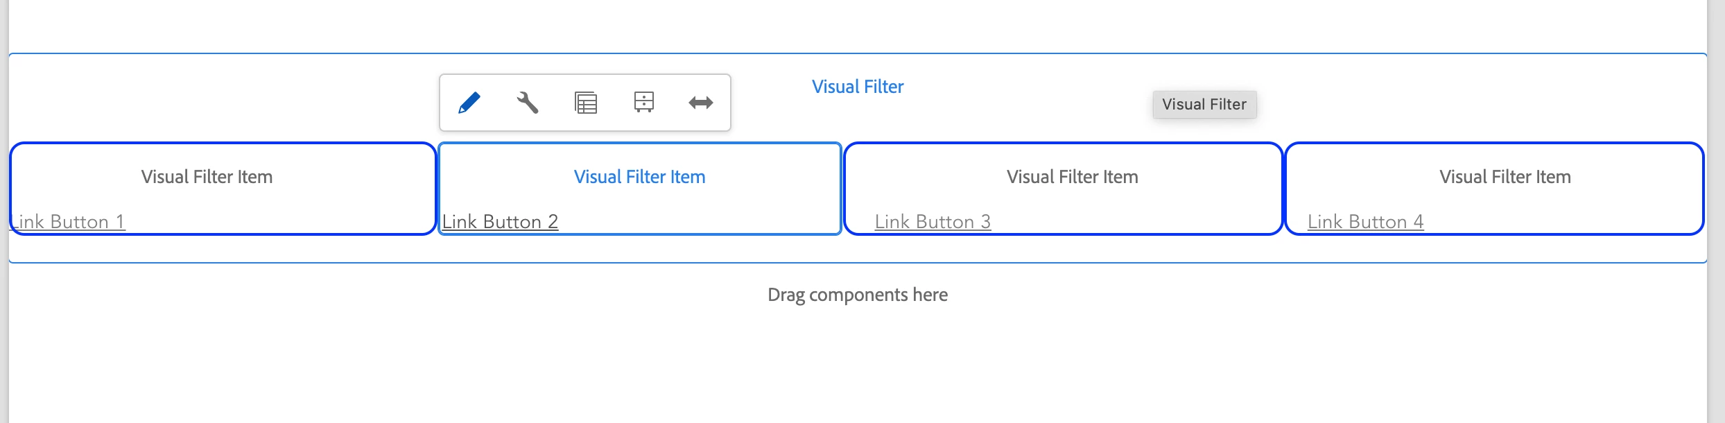Open Link Button 1
Screen dimensions: 1725x423
pyautogui.click(x=68, y=222)
